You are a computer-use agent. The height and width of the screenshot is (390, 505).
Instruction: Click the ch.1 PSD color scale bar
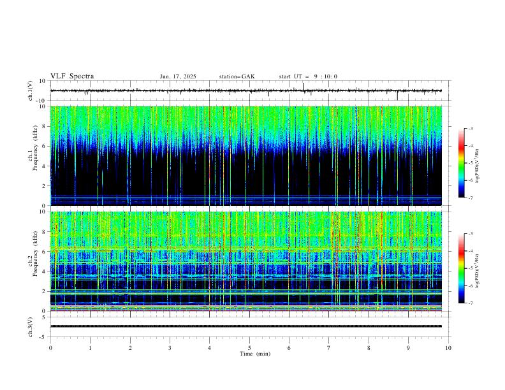461,163
